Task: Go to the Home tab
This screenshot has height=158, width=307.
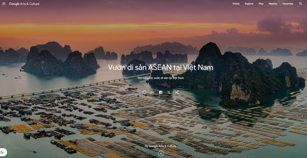Action: 236,4
